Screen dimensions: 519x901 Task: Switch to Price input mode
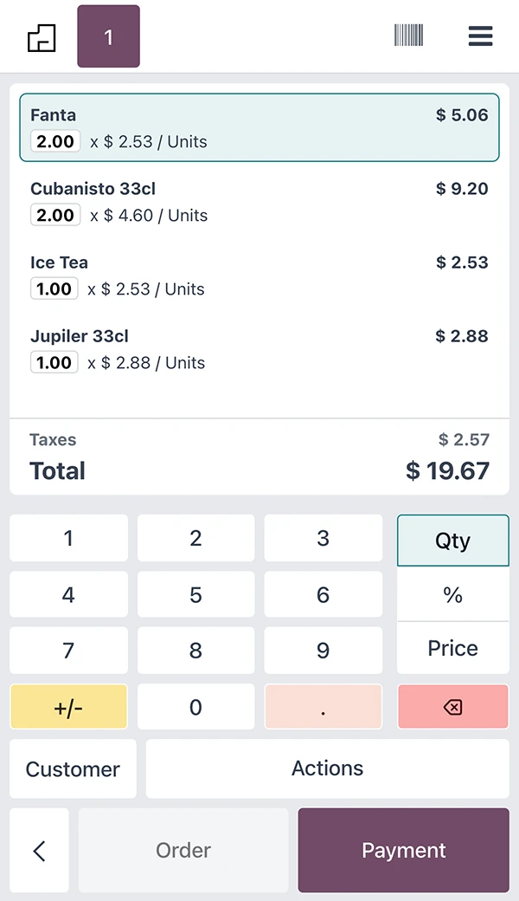(x=452, y=648)
